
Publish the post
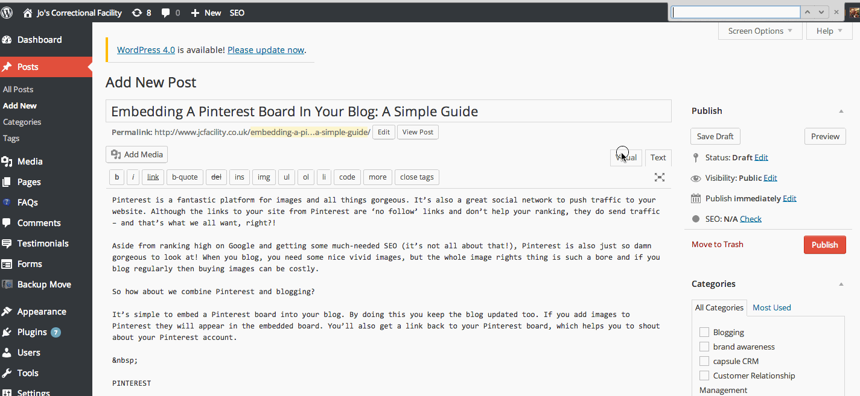pyautogui.click(x=824, y=245)
